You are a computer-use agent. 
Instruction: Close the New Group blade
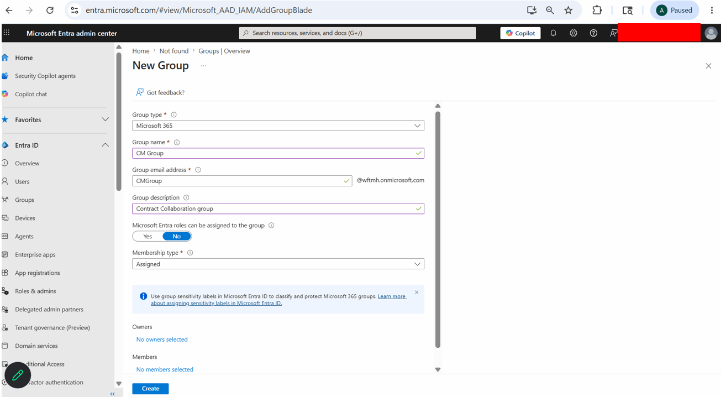(x=708, y=66)
